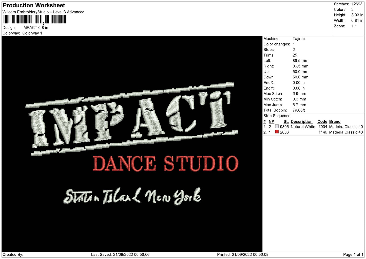Click the Brand column header
The image size is (366, 259).
pyautogui.click(x=335, y=122)
